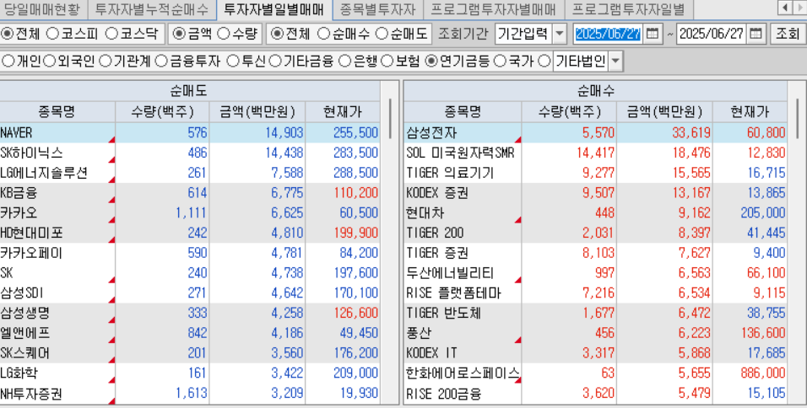Choose the 국가 investor radio button
Image resolution: width=807 pixels, height=408 pixels.
point(499,62)
